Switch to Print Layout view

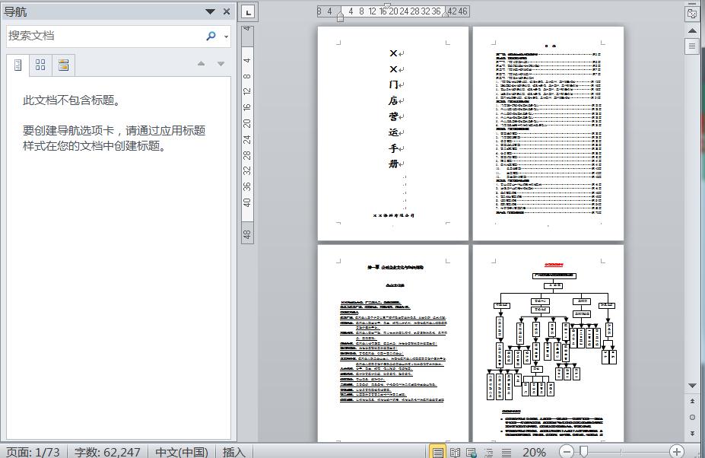tap(437, 452)
